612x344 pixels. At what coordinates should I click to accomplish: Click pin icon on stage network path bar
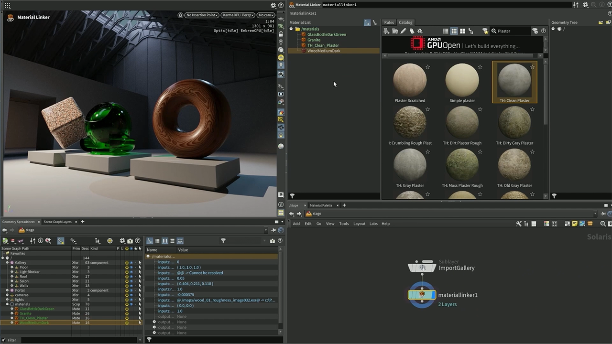click(603, 214)
